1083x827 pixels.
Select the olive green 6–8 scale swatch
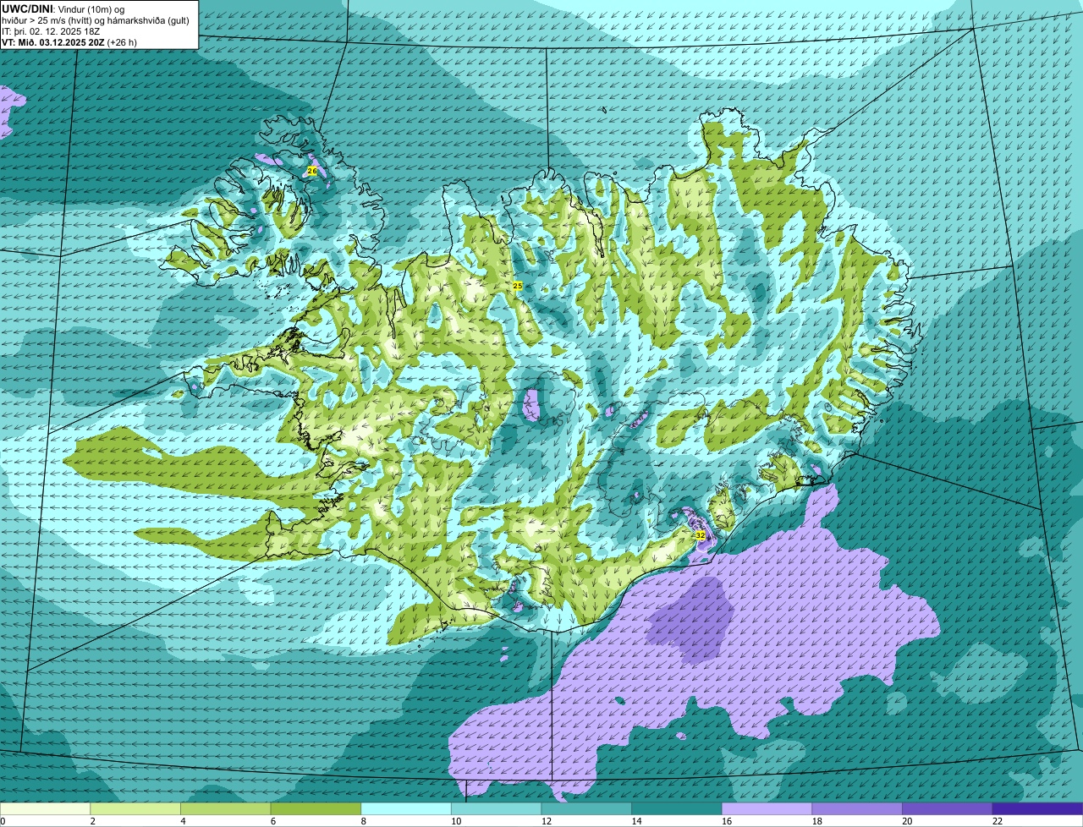316,808
